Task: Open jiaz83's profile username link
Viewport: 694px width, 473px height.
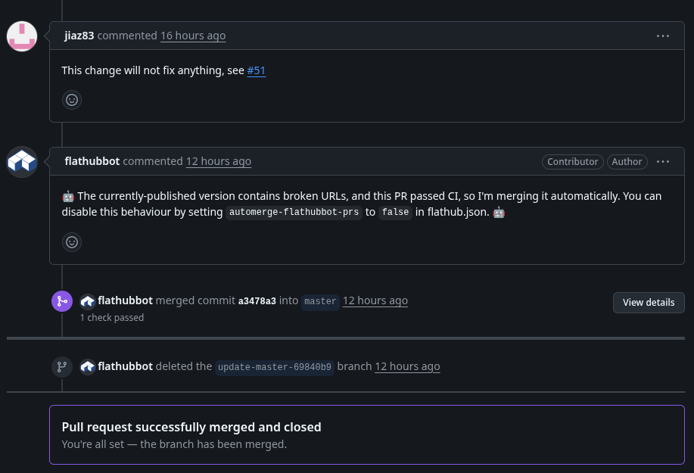Action: tap(79, 36)
